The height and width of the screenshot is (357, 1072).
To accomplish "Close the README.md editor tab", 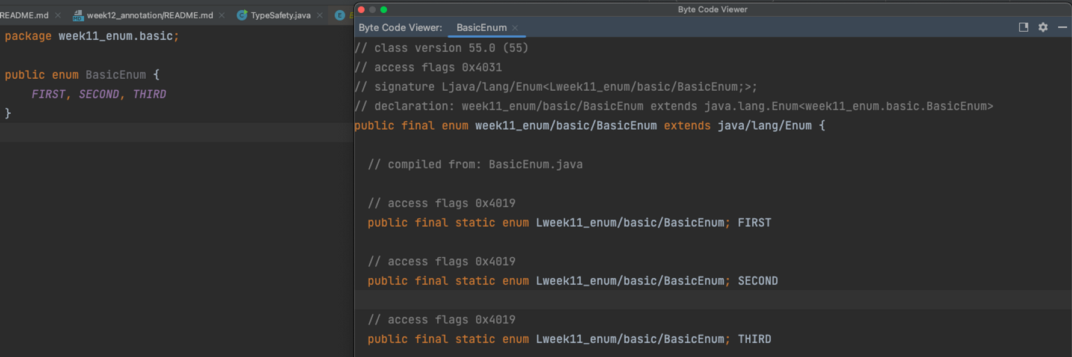I will tap(58, 15).
